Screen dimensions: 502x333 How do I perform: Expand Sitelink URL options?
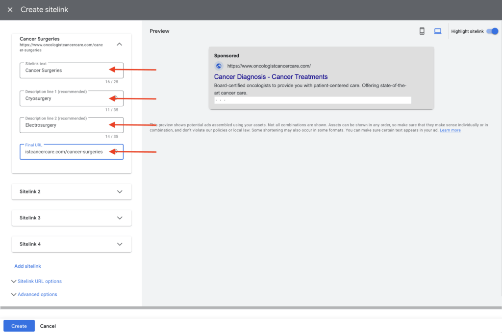coord(39,282)
